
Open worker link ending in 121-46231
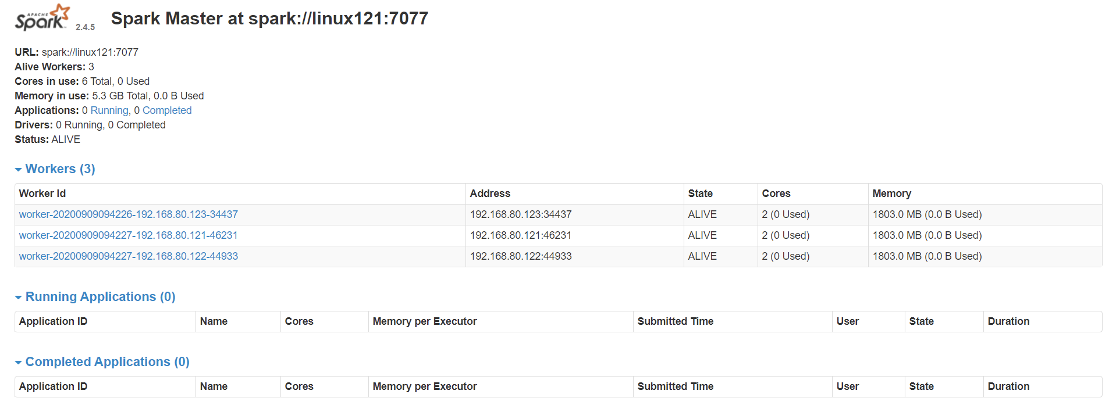click(x=128, y=235)
